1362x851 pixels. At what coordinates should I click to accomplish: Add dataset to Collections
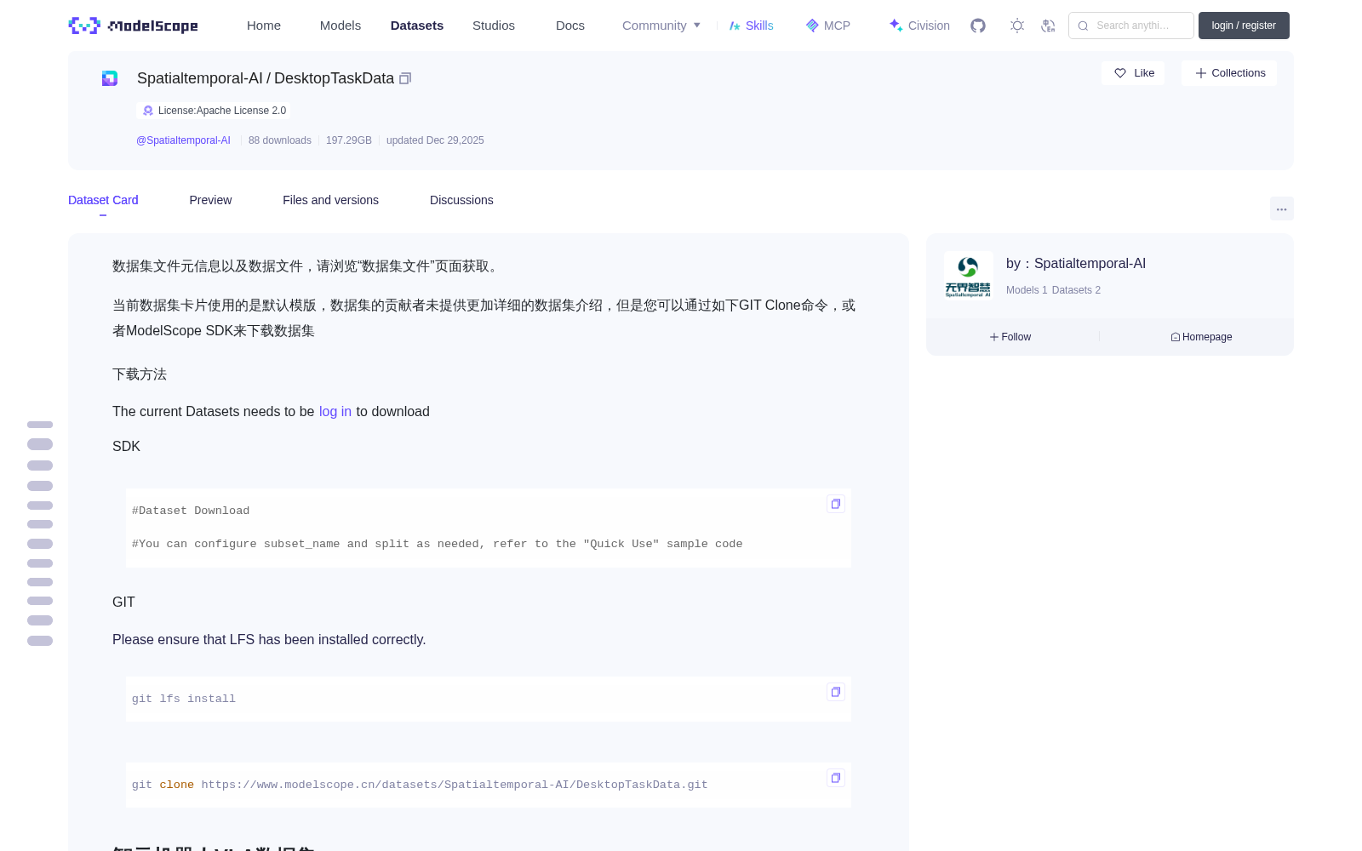point(1229,73)
